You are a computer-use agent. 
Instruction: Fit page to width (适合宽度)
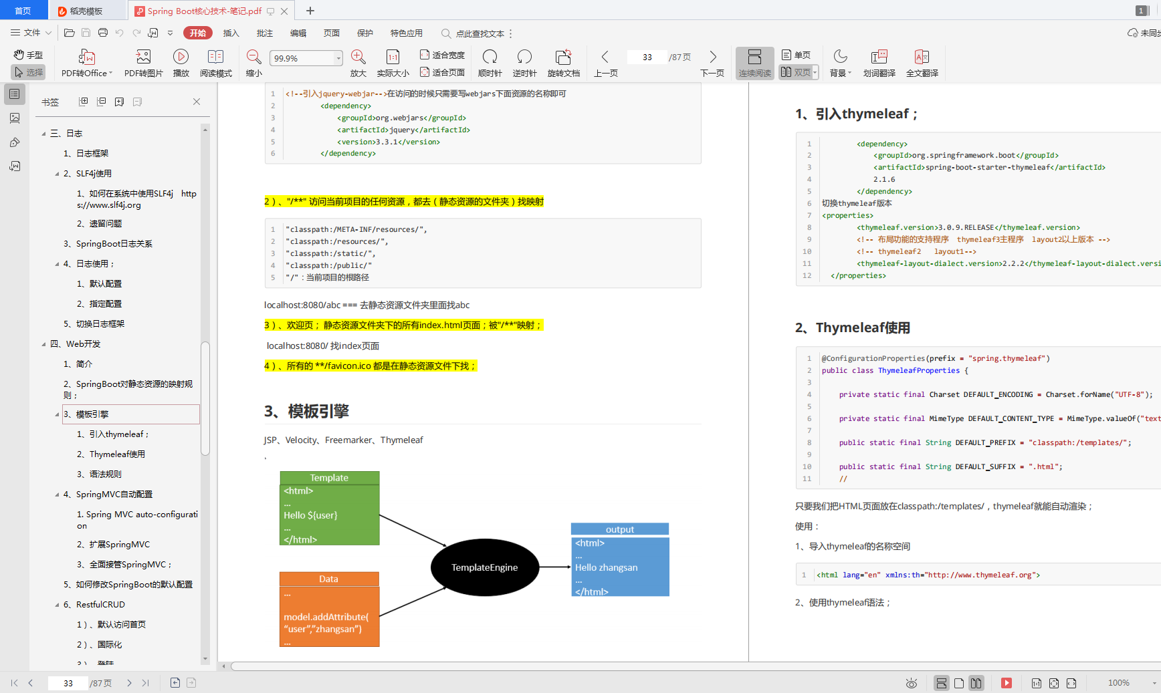(442, 55)
